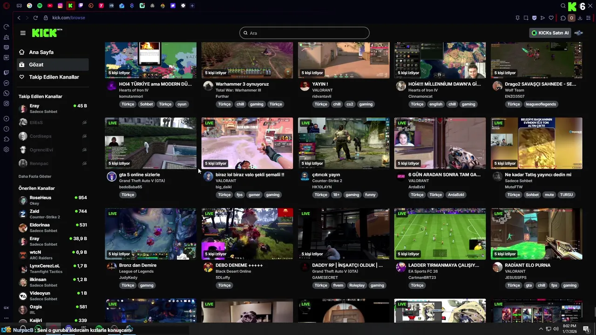Open Eray 45 B followed channel

point(52,108)
